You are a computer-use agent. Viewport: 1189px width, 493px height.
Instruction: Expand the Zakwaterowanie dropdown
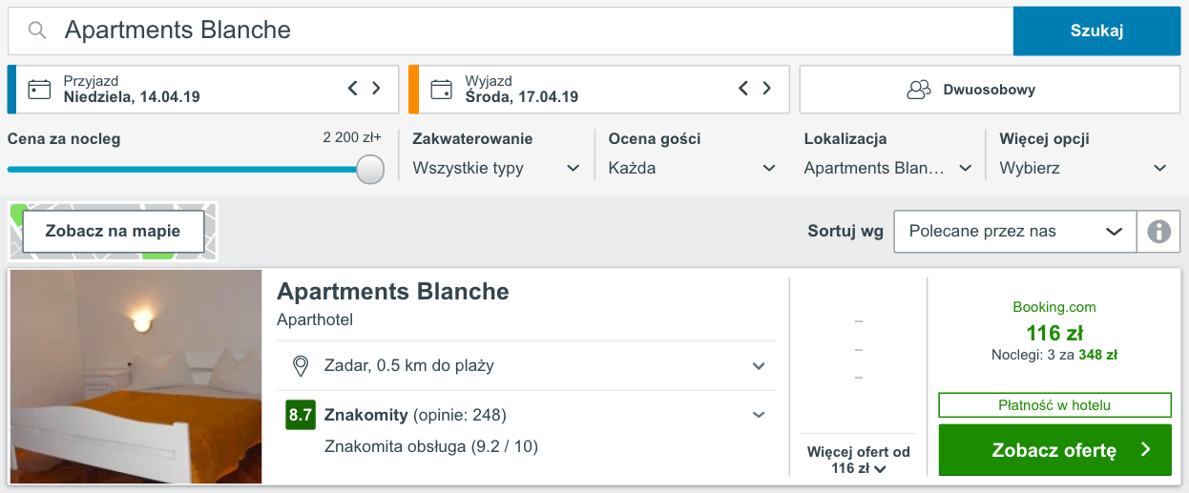(496, 168)
